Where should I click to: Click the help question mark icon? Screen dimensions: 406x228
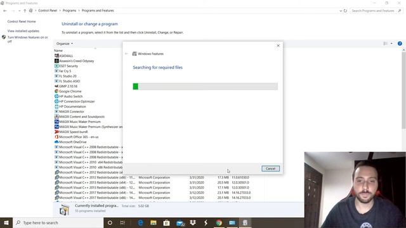tap(400, 44)
